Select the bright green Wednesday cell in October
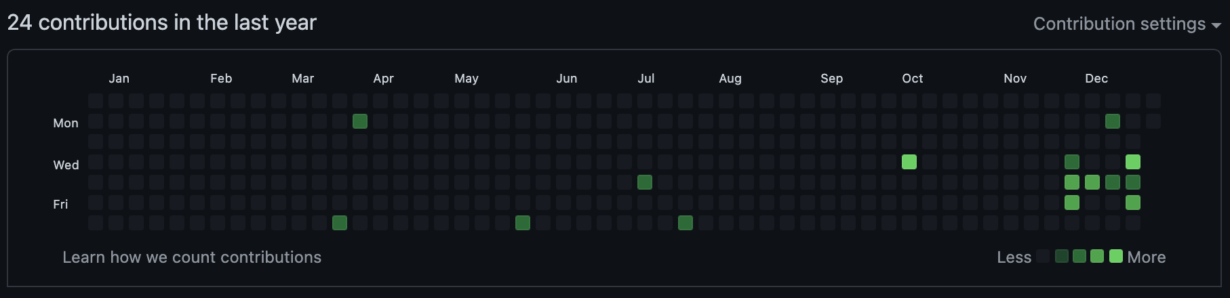This screenshot has width=1230, height=298. click(909, 162)
